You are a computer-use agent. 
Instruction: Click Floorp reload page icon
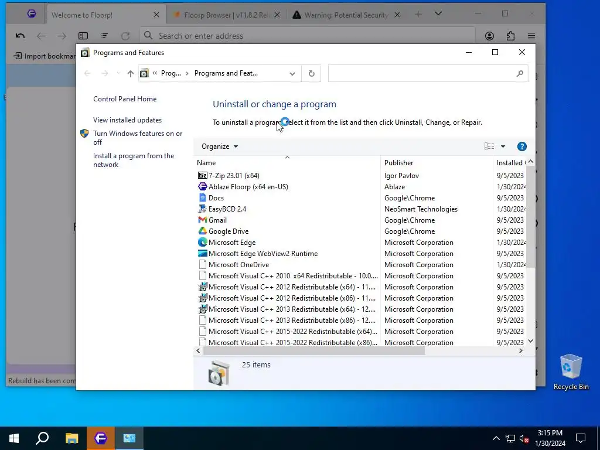tap(125, 36)
